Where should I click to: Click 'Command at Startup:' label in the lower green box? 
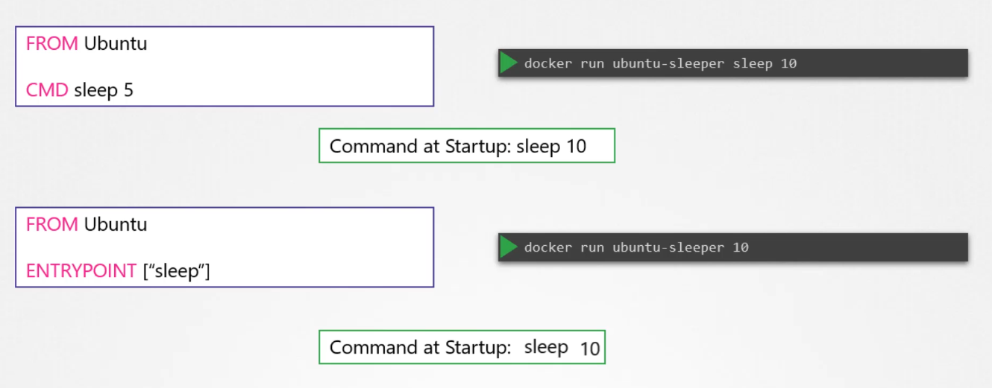(420, 348)
